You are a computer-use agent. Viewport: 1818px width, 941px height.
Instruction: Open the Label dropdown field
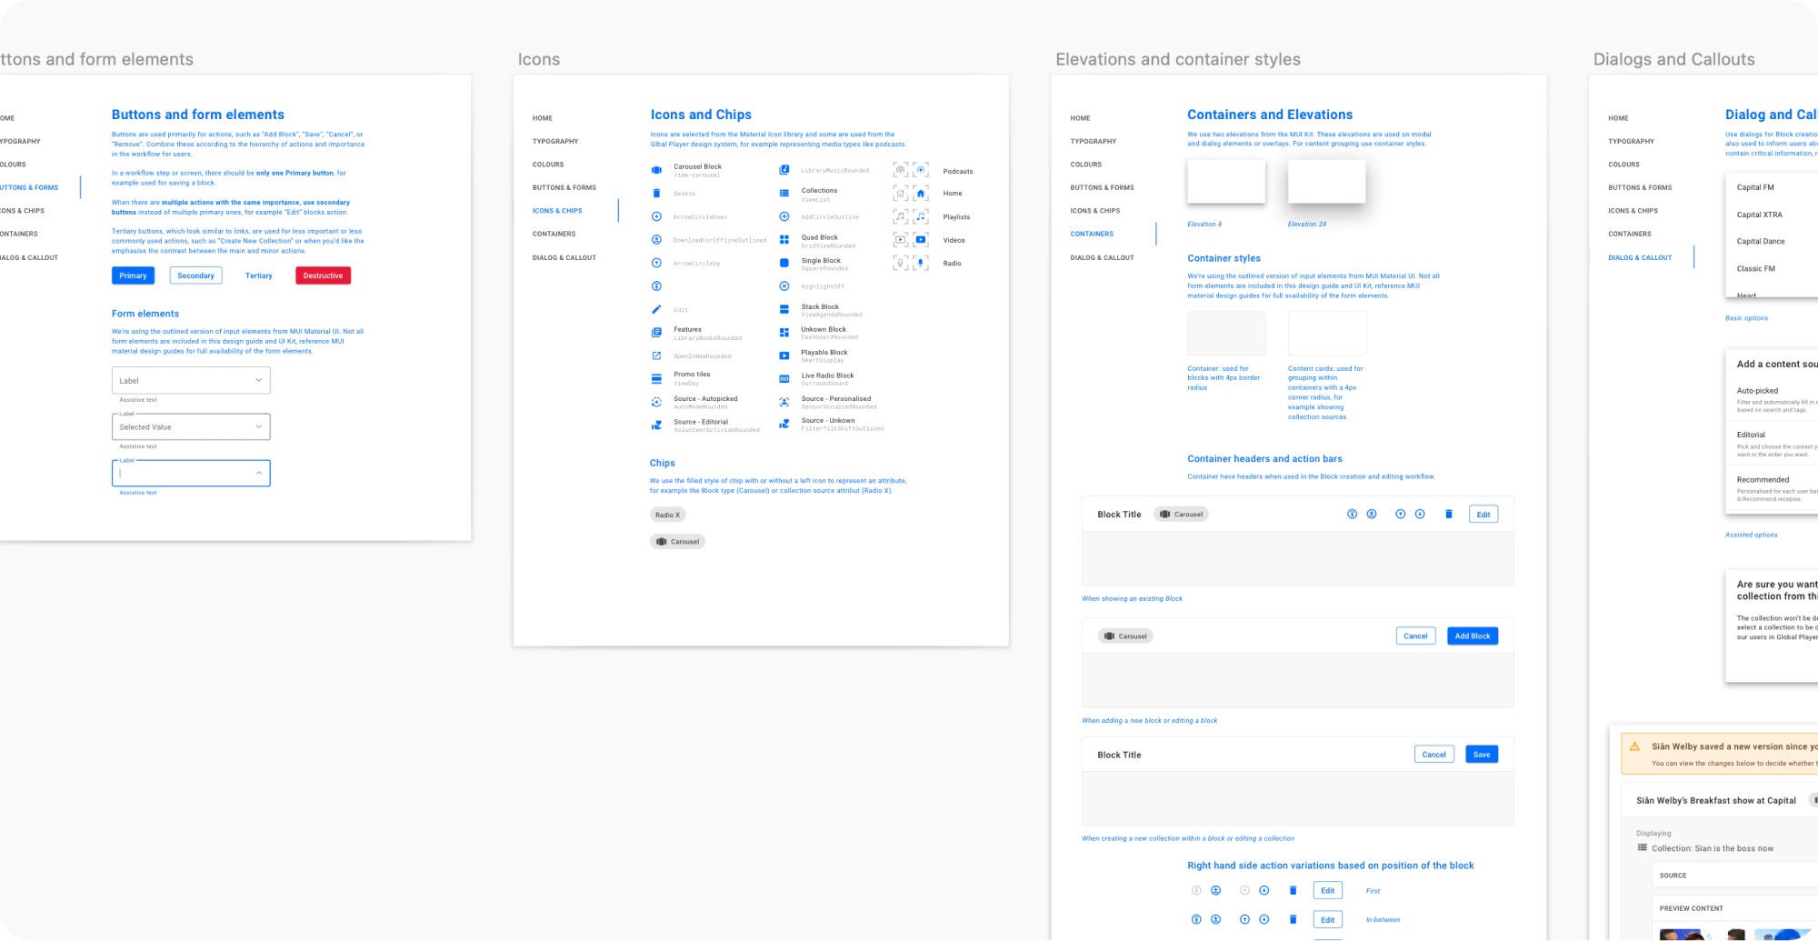191,380
